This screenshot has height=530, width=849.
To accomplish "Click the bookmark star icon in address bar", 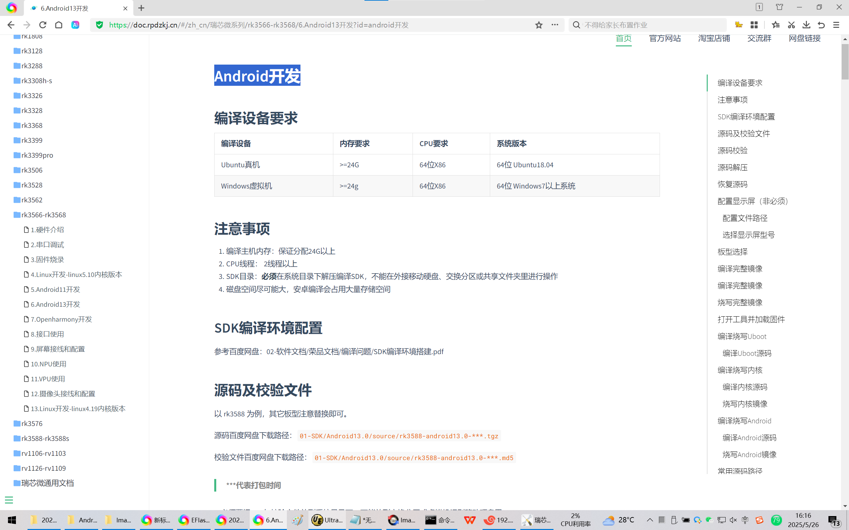I will [539, 25].
